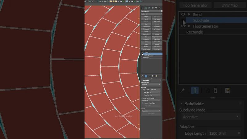Open the Hierarchy tab in the command panel
247x139 pixels.
point(149,8)
